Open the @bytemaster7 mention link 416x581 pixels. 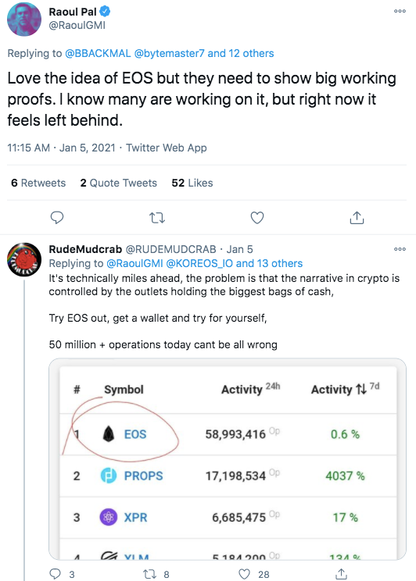pyautogui.click(x=169, y=53)
